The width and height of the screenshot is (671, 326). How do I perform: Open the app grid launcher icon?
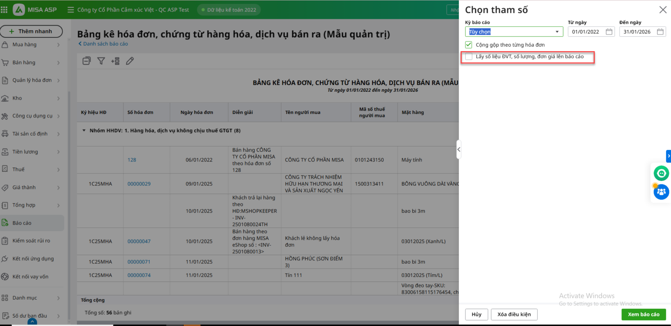pos(4,10)
